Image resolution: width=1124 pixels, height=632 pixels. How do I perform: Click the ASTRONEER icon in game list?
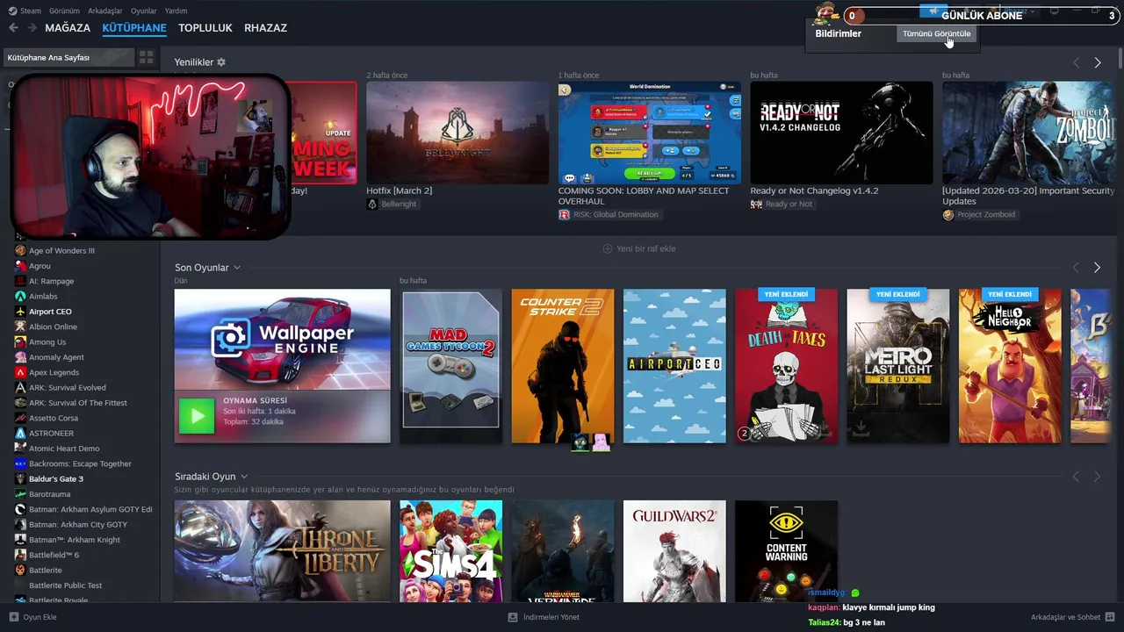(20, 434)
